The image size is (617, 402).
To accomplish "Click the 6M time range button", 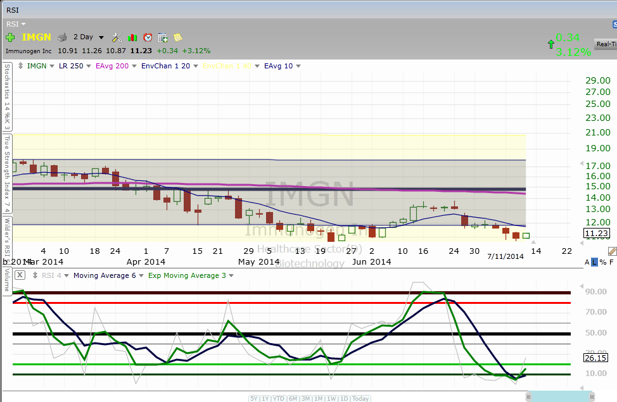I will coord(293,398).
